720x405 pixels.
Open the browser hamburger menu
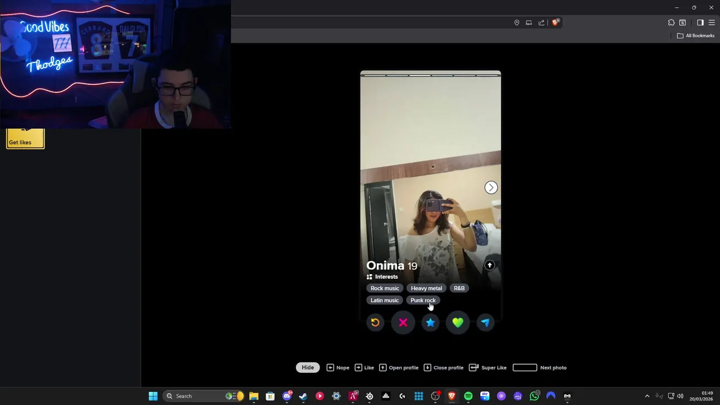coord(712,22)
